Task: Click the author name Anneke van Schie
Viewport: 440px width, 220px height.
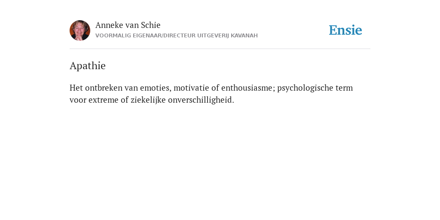Action: click(x=128, y=25)
